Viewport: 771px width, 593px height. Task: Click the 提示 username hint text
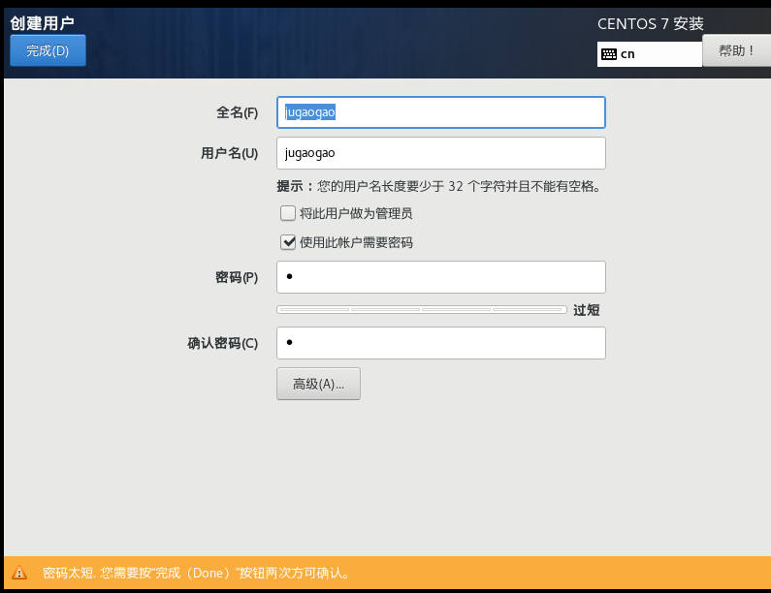coord(439,186)
